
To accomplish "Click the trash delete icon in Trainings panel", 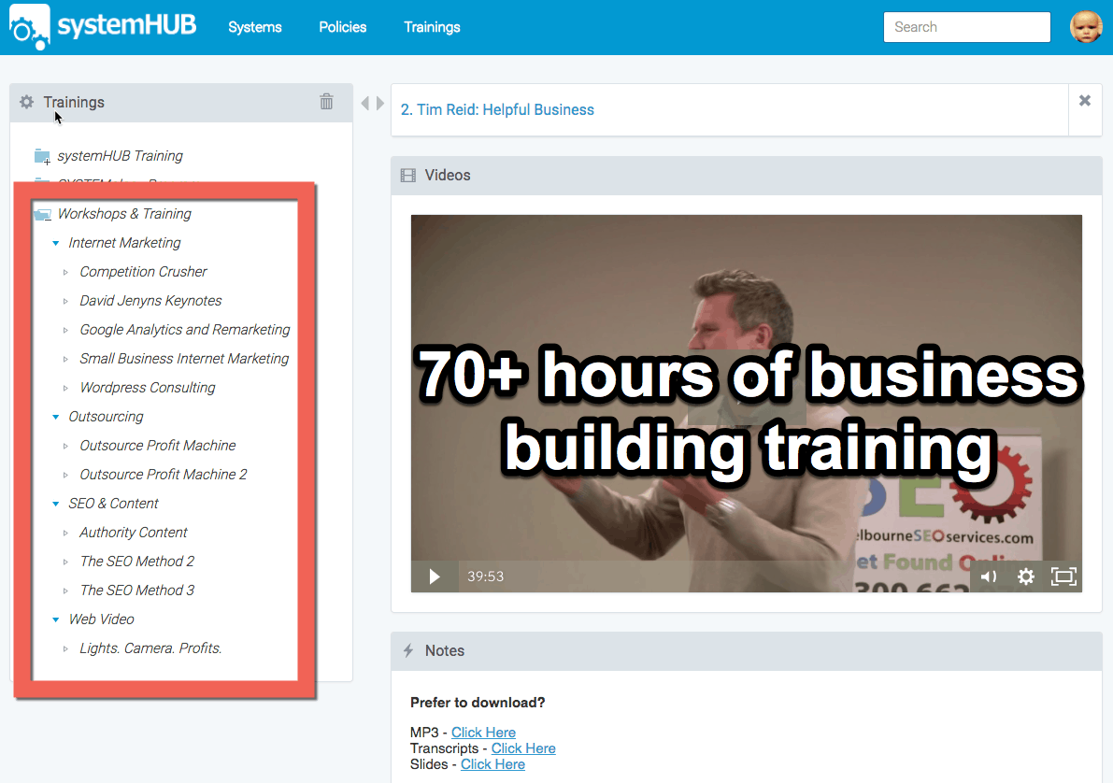I will tap(326, 102).
